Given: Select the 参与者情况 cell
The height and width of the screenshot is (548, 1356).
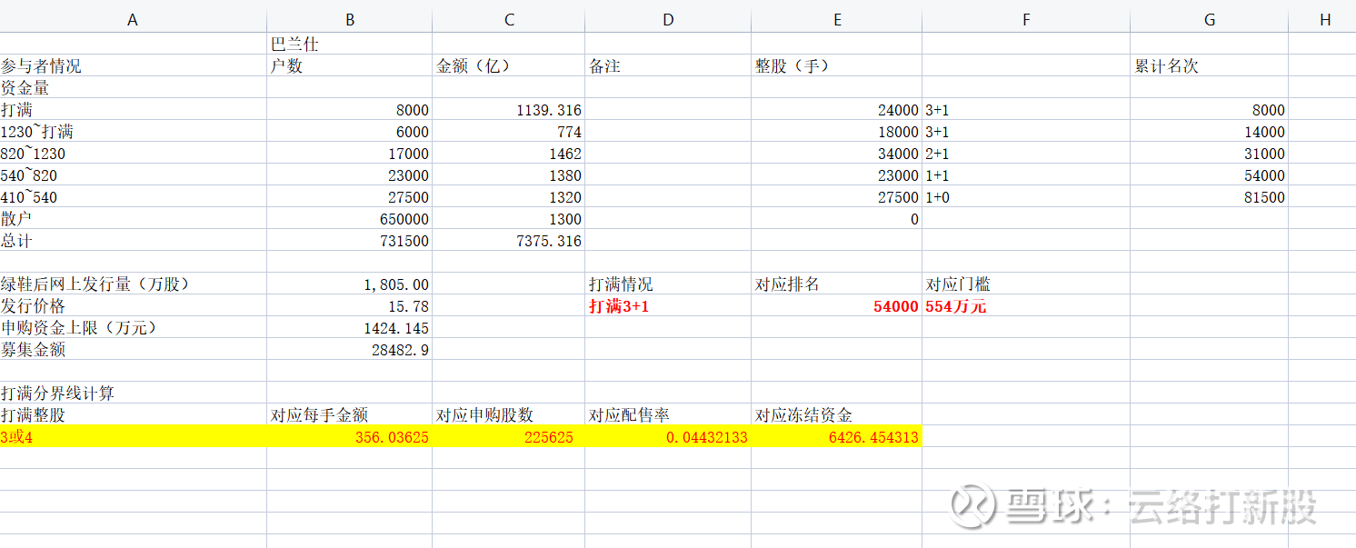Looking at the screenshot, I should click(133, 65).
